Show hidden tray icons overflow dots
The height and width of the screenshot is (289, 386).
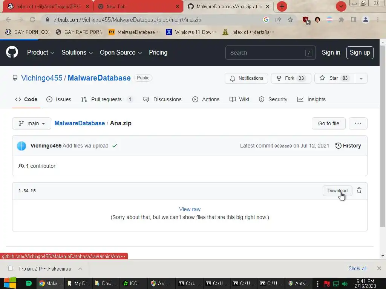pos(317,284)
